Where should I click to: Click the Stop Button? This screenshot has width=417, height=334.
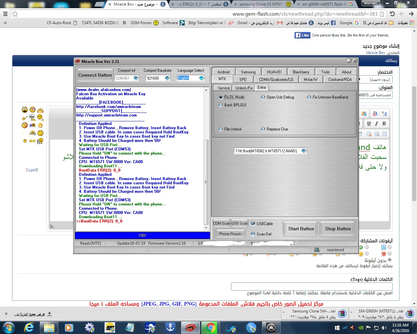(x=338, y=229)
